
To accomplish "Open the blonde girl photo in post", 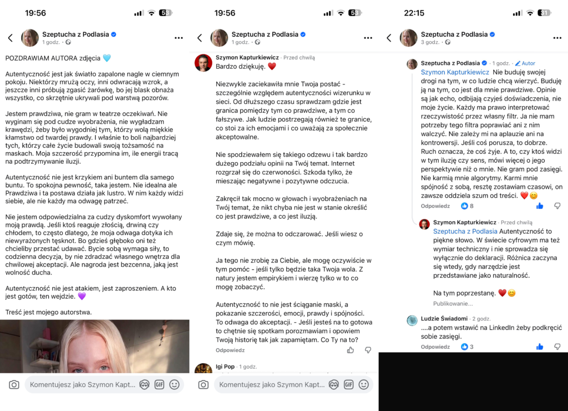I will coord(94,347).
